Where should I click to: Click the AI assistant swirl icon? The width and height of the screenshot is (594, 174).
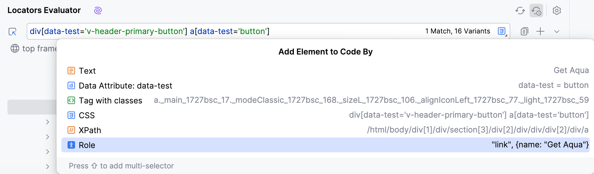click(98, 11)
